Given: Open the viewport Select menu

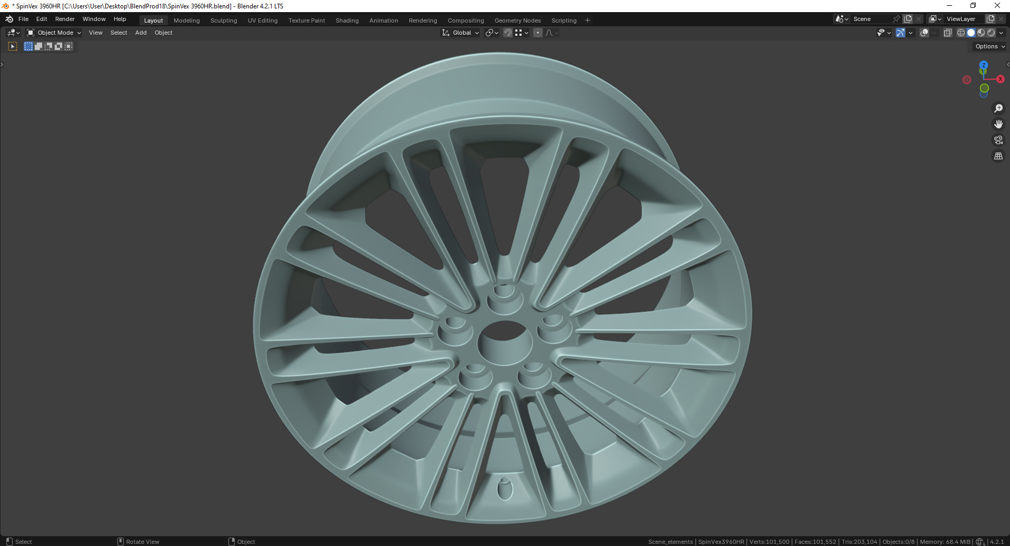Looking at the screenshot, I should pos(119,33).
